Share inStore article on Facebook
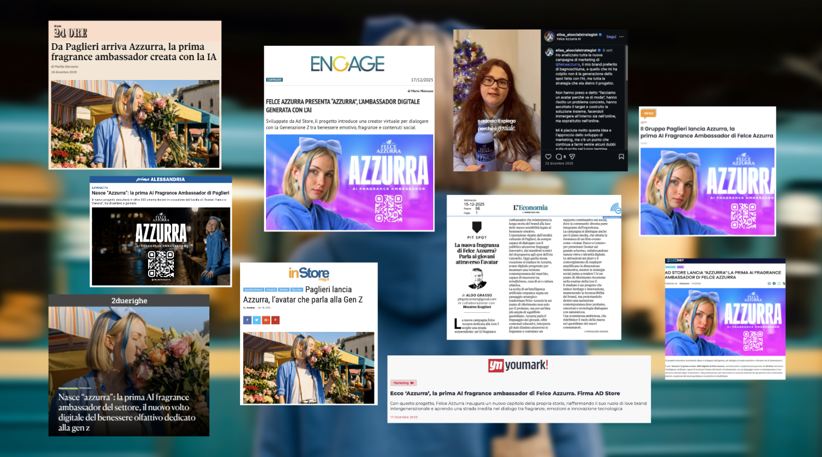822x457 pixels. [x=247, y=320]
